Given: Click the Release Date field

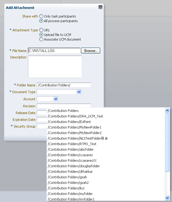Looking at the screenshot, I should [x=42, y=113].
